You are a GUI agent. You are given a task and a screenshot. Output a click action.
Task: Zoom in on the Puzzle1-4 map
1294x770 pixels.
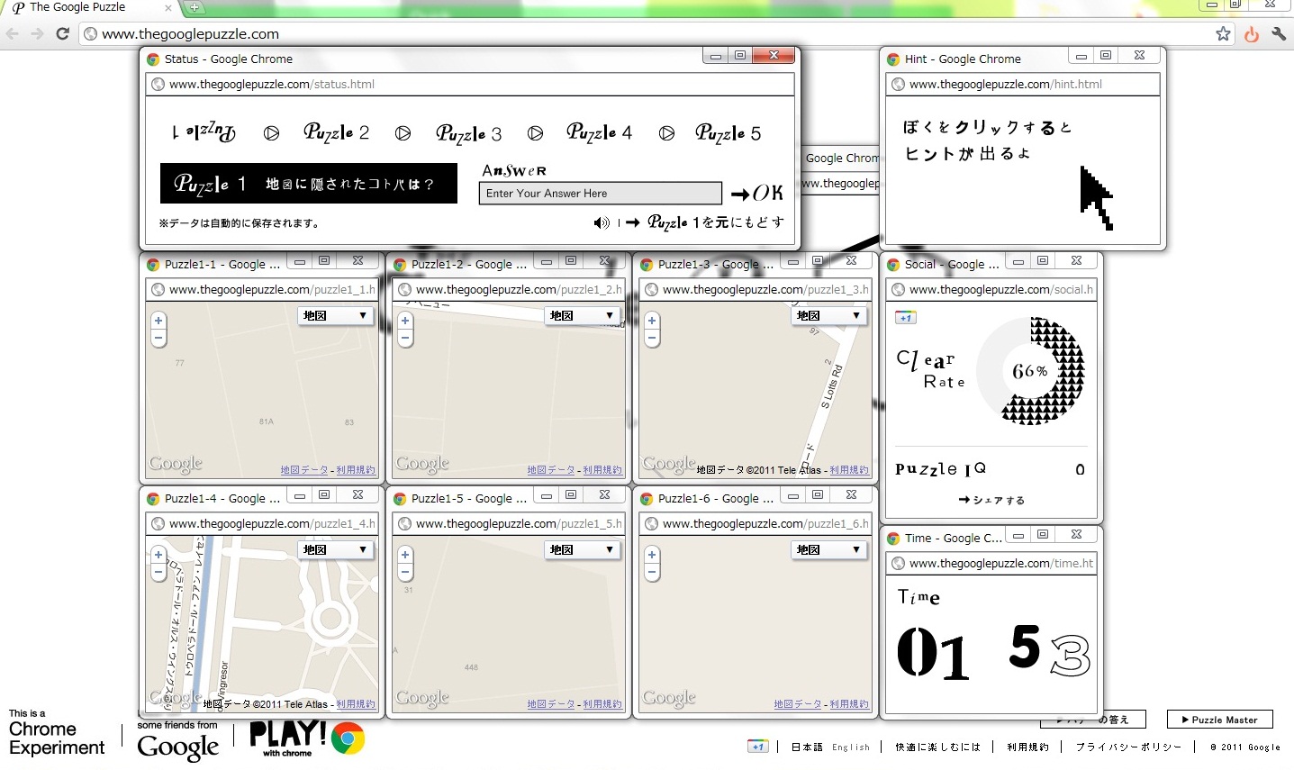point(158,555)
